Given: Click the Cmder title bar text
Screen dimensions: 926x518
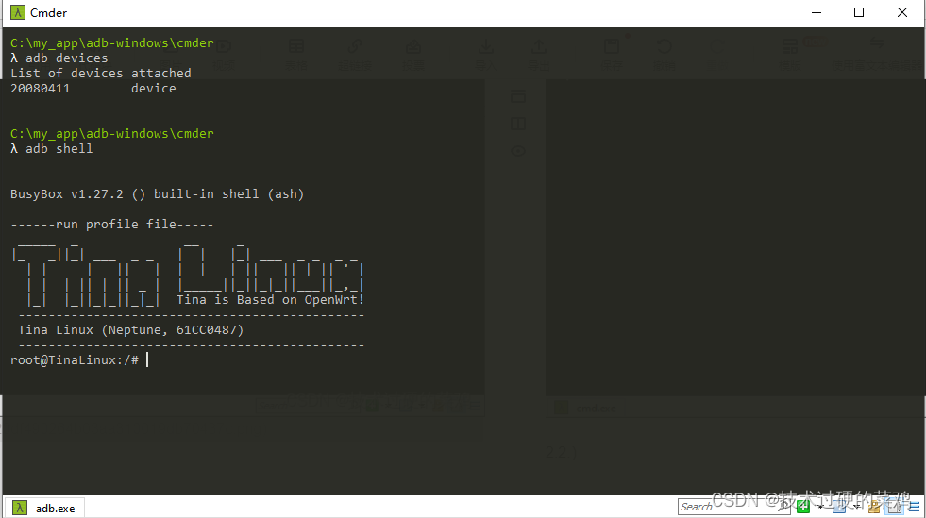Looking at the screenshot, I should tap(48, 13).
